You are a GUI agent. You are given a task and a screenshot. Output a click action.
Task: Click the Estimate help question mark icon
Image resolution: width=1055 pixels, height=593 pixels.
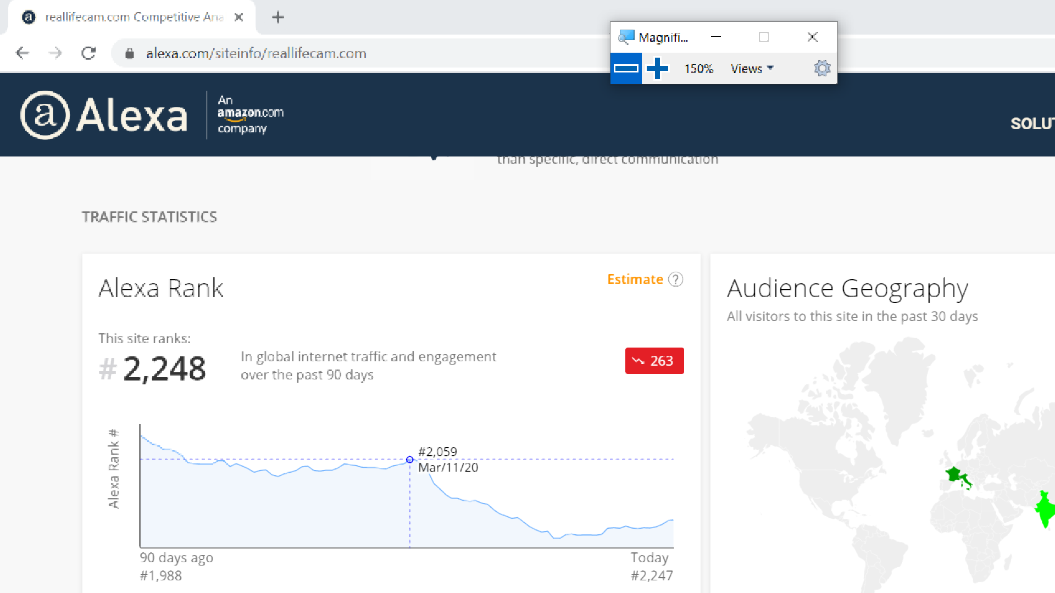click(x=675, y=279)
